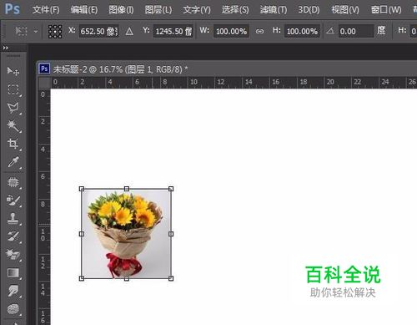Open the 视图(V) menu
The width and height of the screenshot is (417, 325).
345,10
